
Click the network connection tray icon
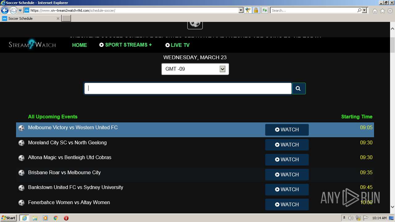358,218
